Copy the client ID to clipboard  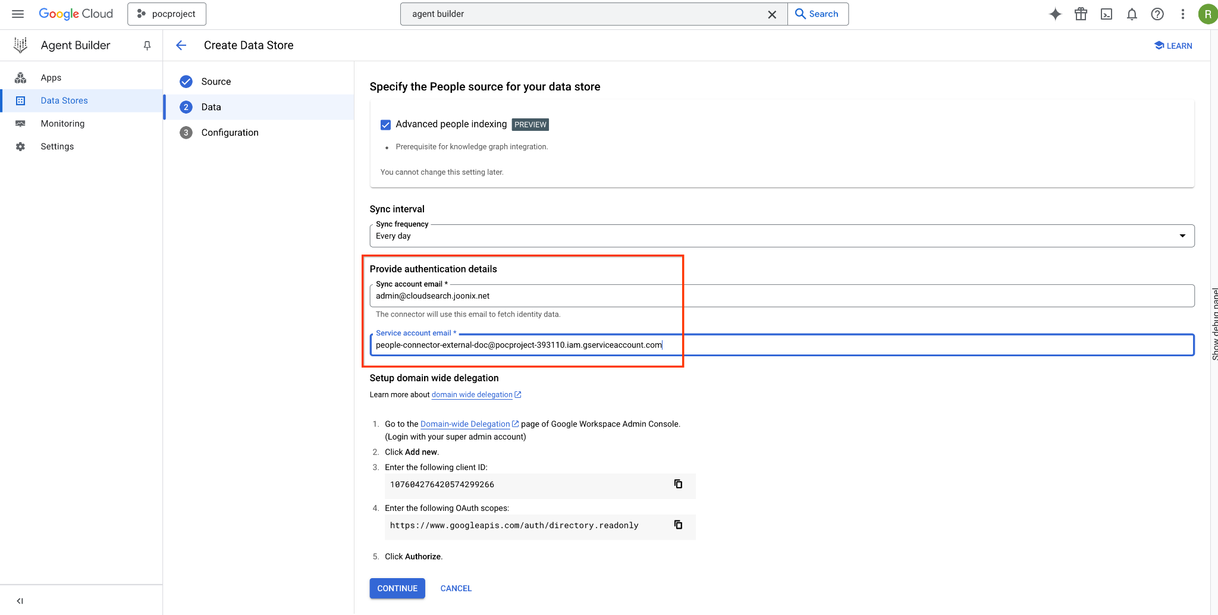coord(678,484)
